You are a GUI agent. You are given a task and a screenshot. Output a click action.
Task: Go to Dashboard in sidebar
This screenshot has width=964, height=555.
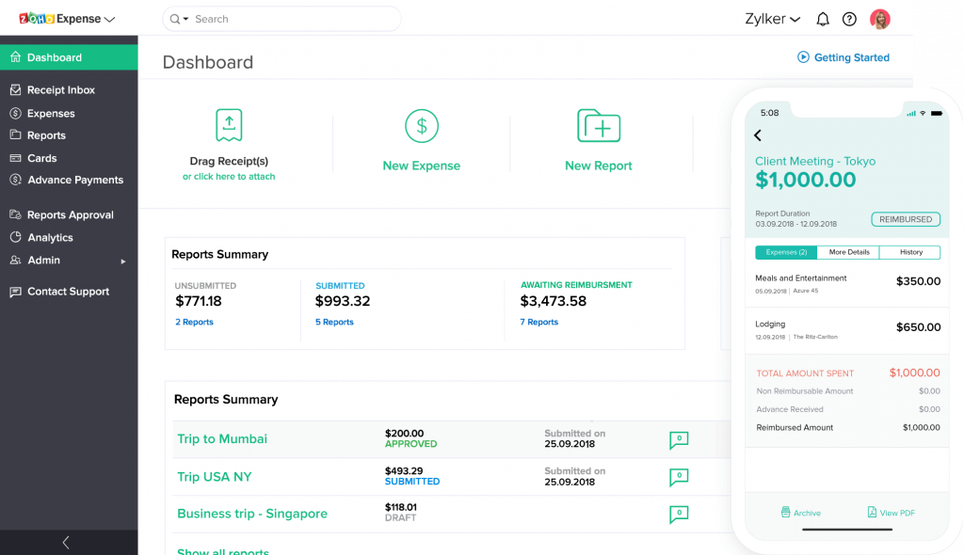pos(69,57)
